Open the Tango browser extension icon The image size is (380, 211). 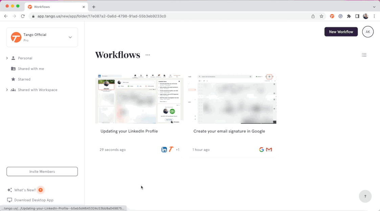coord(332,16)
